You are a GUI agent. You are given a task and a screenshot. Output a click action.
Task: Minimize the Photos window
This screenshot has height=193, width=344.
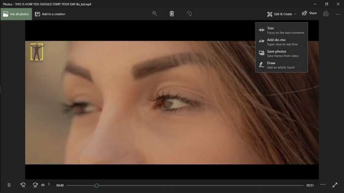[x=315, y=4]
